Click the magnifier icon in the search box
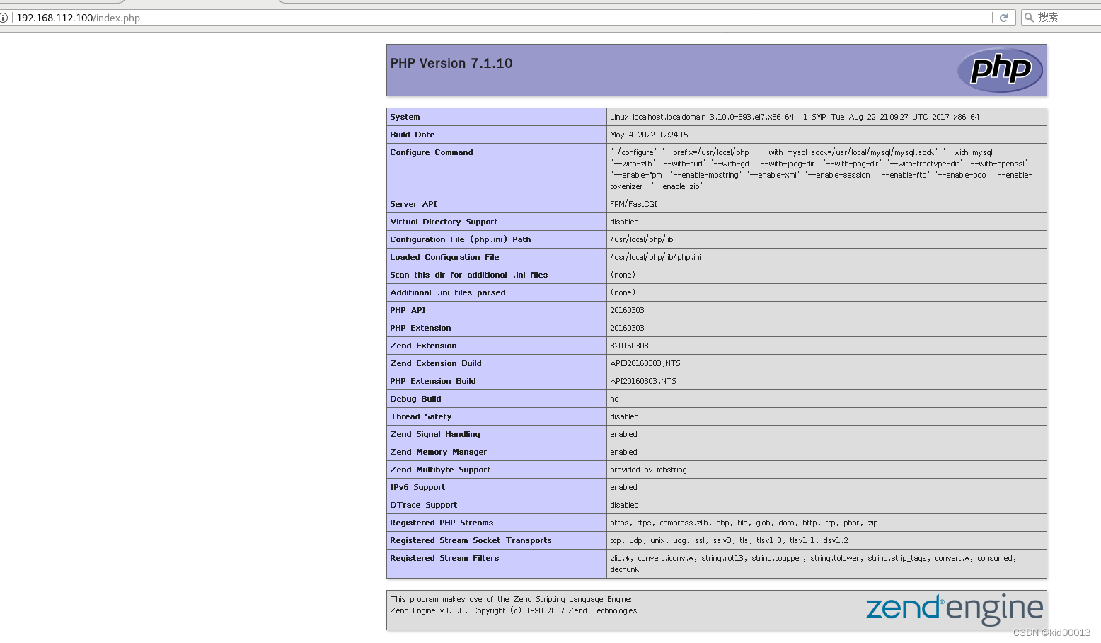The width and height of the screenshot is (1101, 643). click(x=1030, y=17)
